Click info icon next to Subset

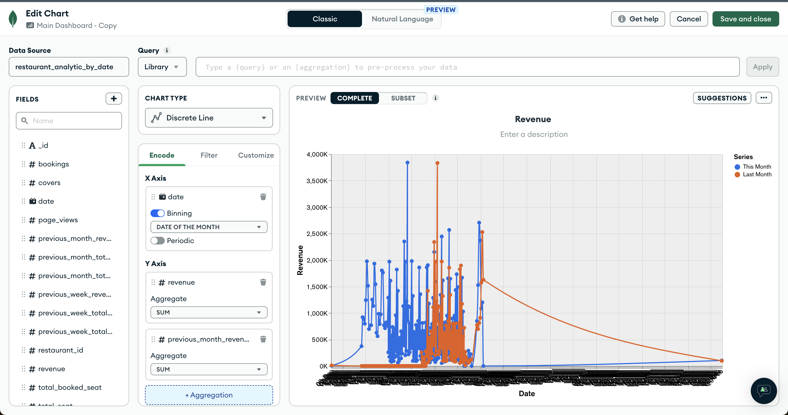pos(435,98)
